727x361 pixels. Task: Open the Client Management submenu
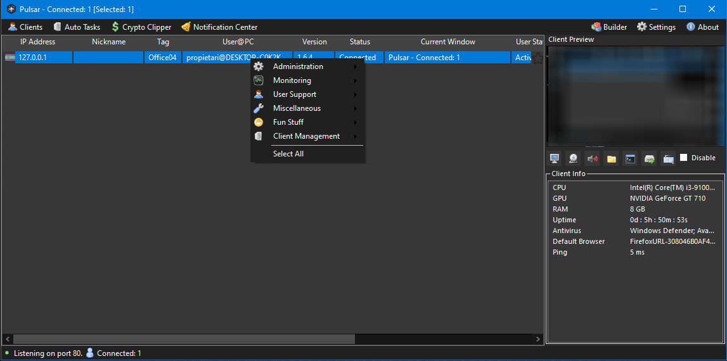click(308, 136)
